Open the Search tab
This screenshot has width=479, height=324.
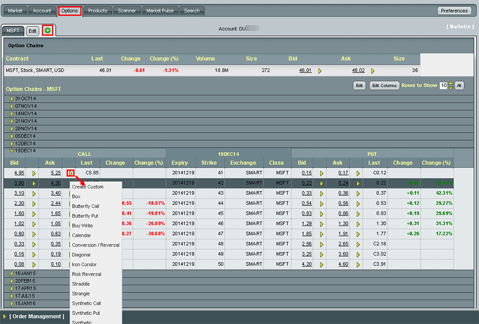pos(192,11)
